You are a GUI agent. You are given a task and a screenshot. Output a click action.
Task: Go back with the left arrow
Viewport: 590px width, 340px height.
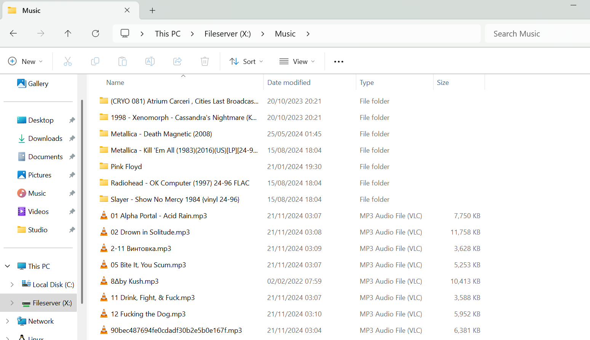[13, 34]
